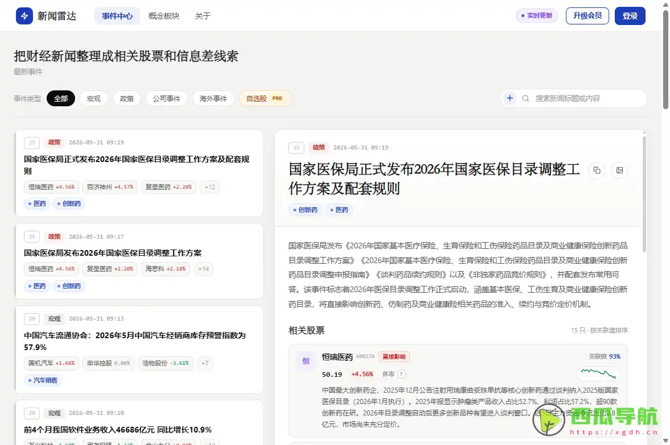Click 35 score badge in first news card

(32, 143)
